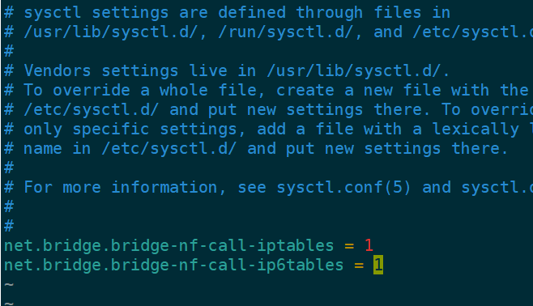Viewport: 533px width, 306px height.
Task: Click the equals sign on the iptables line
Action: (x=349, y=246)
